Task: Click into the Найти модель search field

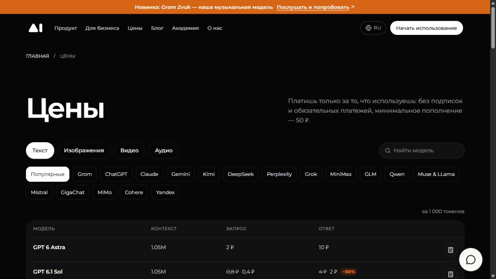Action: [422, 150]
